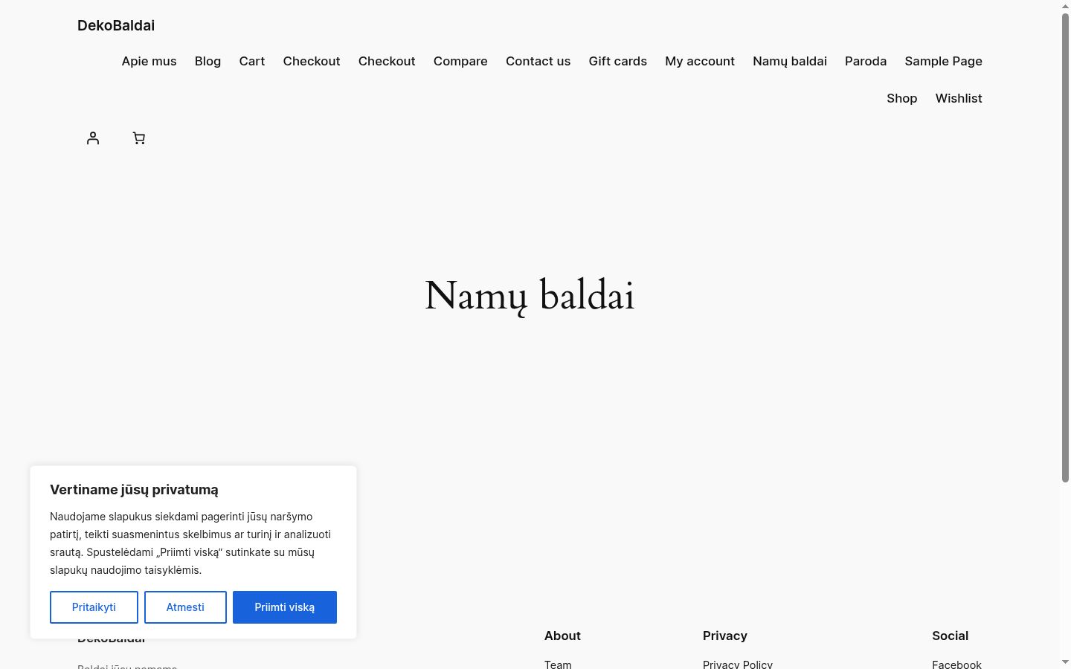Open the Shop page
1071x669 pixels.
(901, 98)
